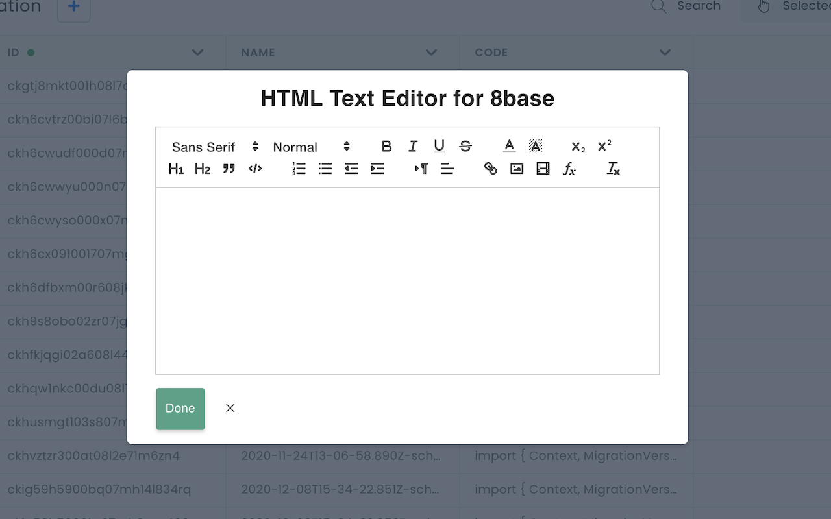Insert a blockquote
831x519 pixels.
click(229, 169)
